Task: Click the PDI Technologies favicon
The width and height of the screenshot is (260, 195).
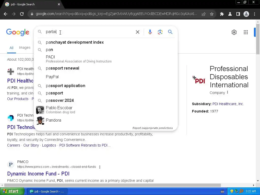Action: click(11, 118)
